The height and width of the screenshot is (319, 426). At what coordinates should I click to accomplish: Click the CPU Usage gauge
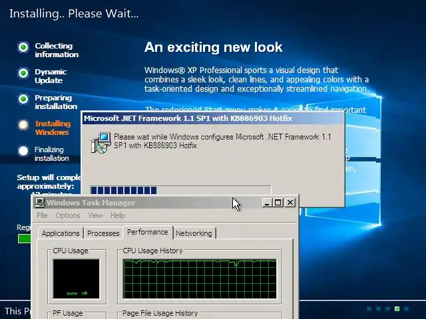pos(77,279)
